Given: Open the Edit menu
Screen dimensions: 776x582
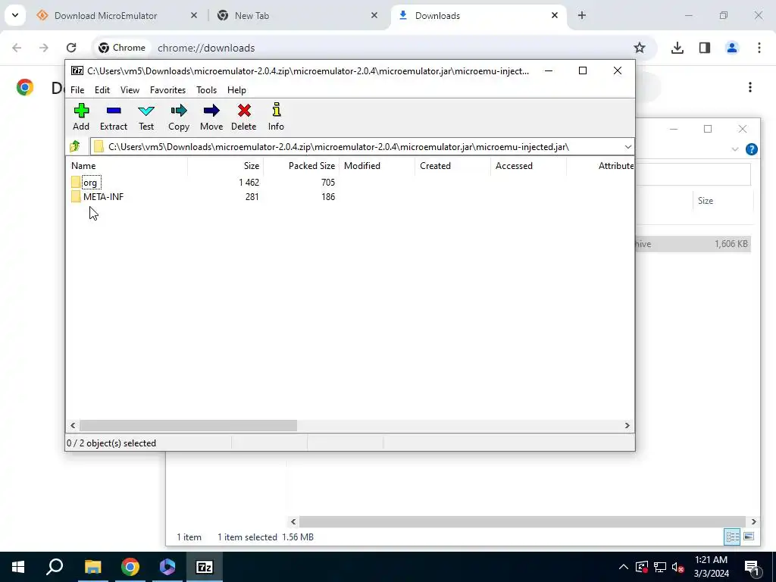Looking at the screenshot, I should pos(102,90).
